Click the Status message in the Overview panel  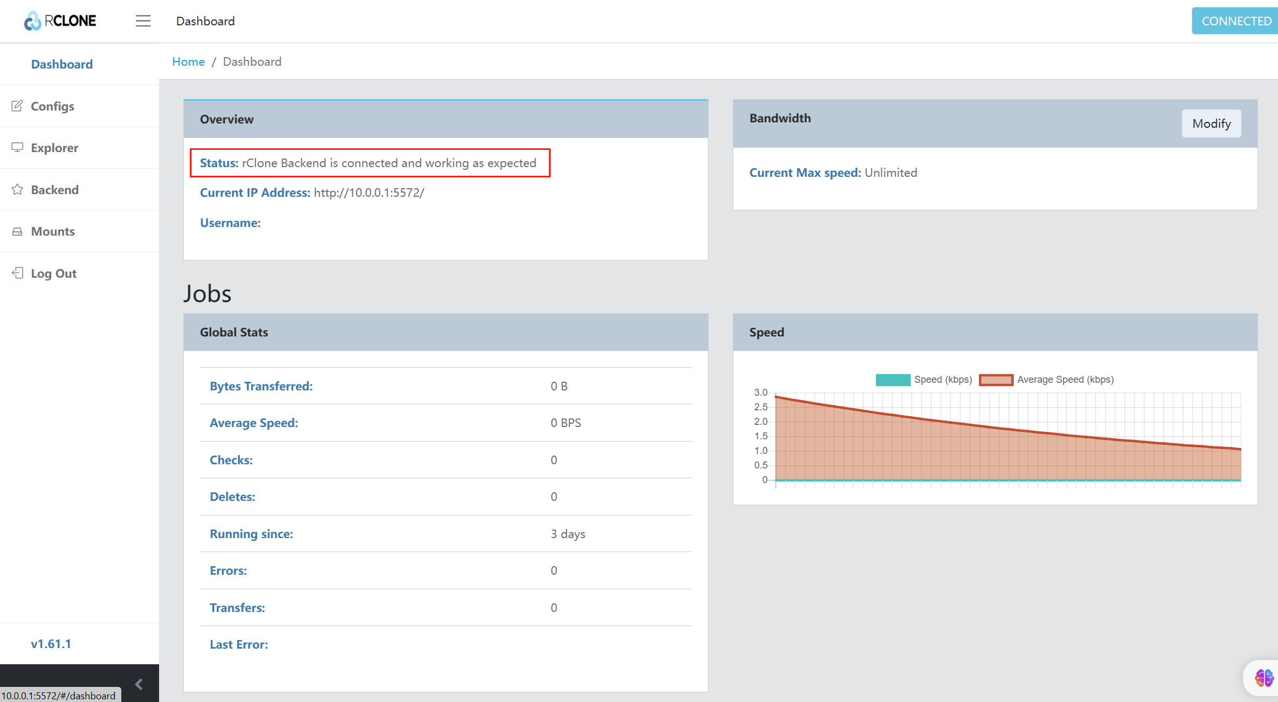coord(369,163)
